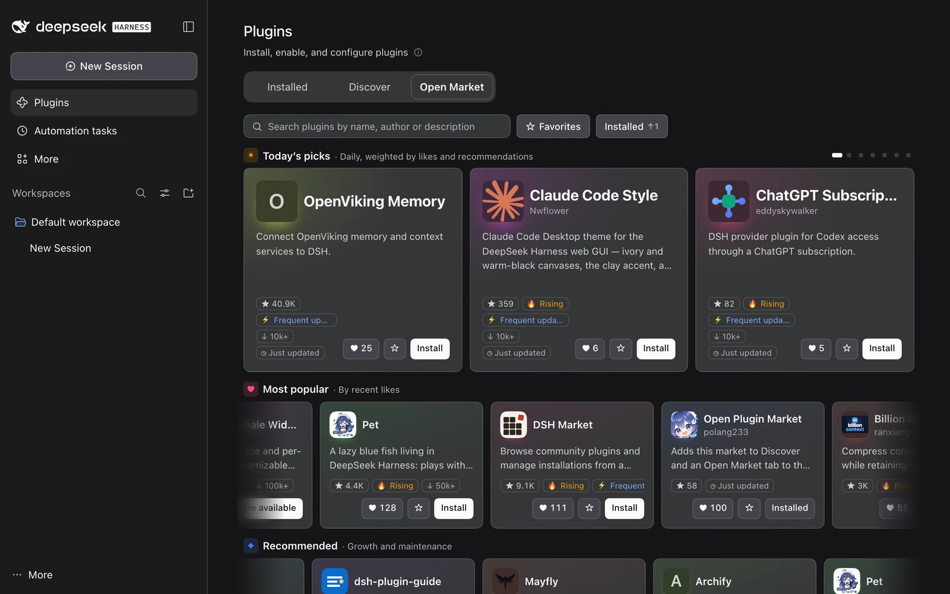Like Open Plugin Market, showing 100 likes
The height and width of the screenshot is (594, 950).
pos(713,508)
